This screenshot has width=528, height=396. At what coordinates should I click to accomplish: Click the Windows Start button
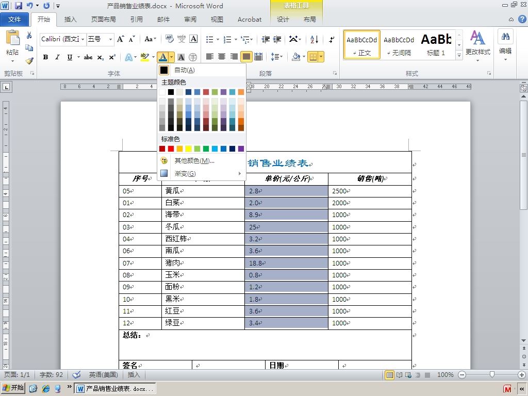click(x=13, y=388)
